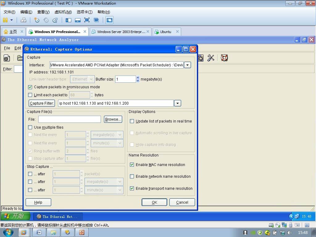Toggle Capture packets in promiscuous mode
The height and width of the screenshot is (237, 316).
[x=30, y=87]
